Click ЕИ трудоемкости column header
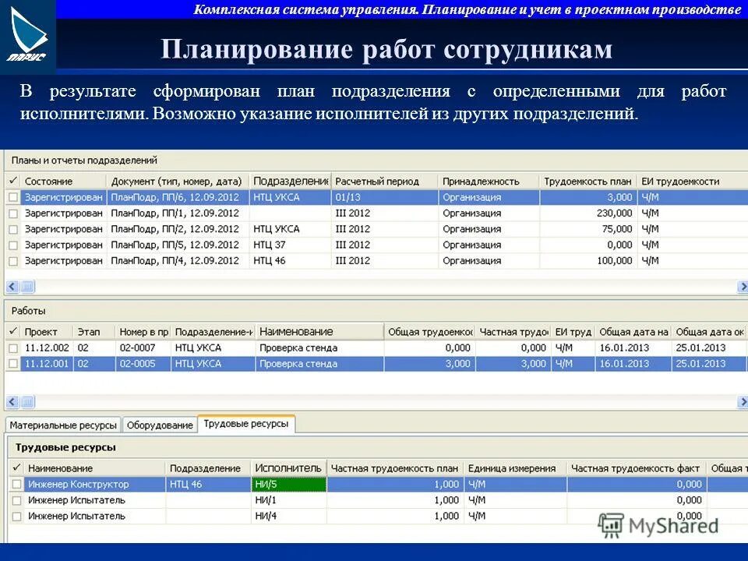The image size is (748, 561). tap(692, 182)
